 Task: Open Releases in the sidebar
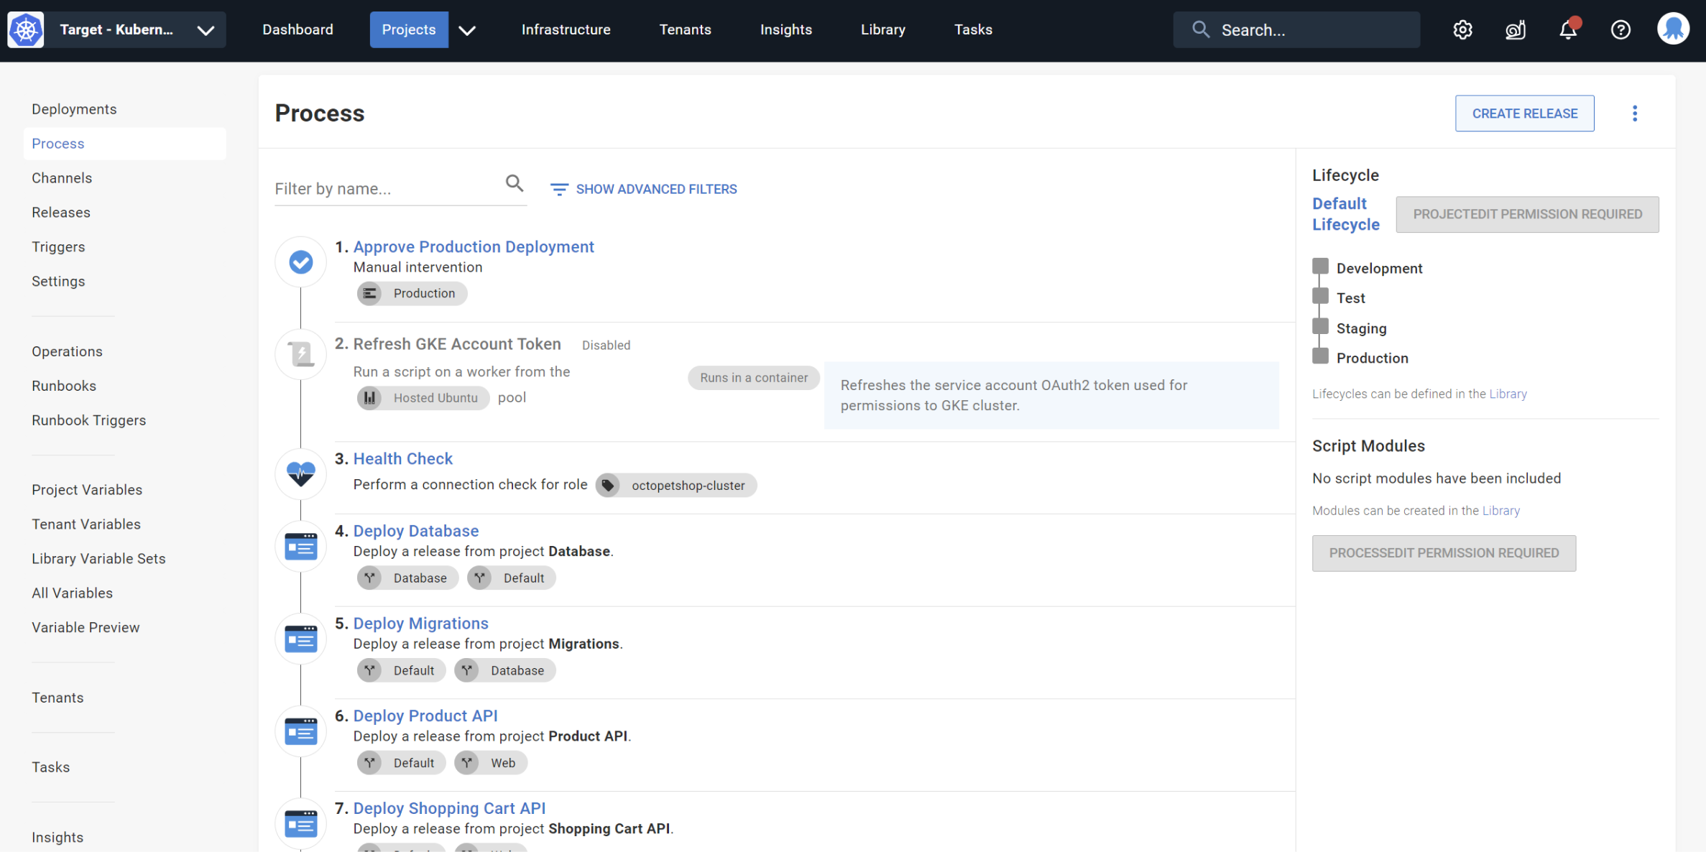pyautogui.click(x=60, y=212)
